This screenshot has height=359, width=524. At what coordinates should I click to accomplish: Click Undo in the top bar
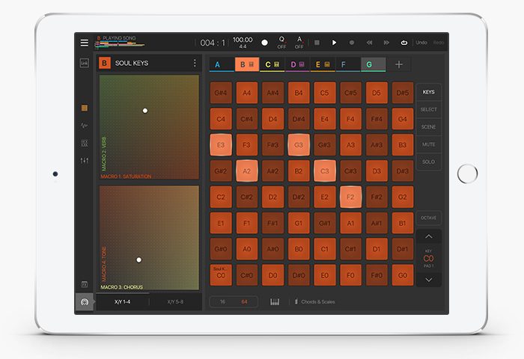coord(421,43)
